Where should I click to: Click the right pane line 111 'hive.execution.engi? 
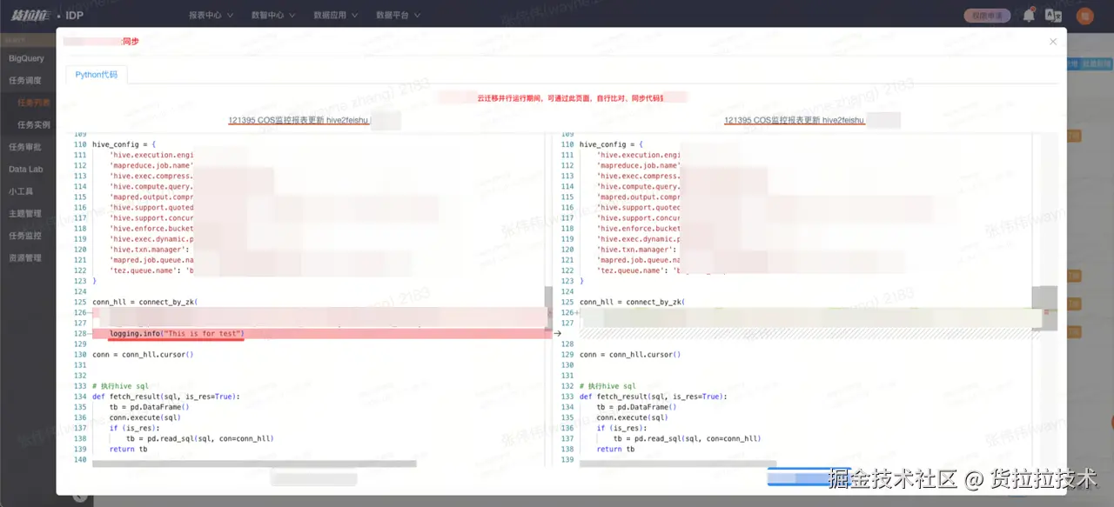pos(637,155)
